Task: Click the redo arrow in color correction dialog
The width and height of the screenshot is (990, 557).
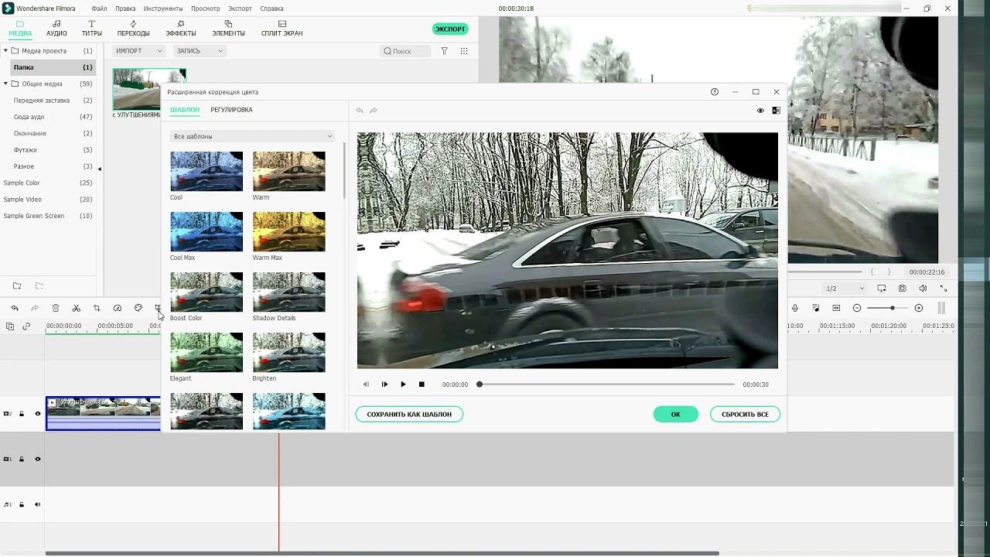Action: 374,111
